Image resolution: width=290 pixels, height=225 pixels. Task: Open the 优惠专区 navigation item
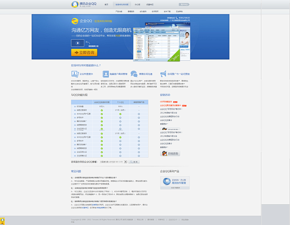point(150,4)
